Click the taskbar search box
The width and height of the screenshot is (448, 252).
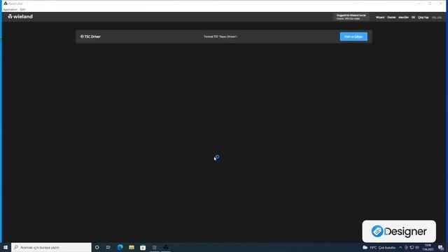click(51, 247)
